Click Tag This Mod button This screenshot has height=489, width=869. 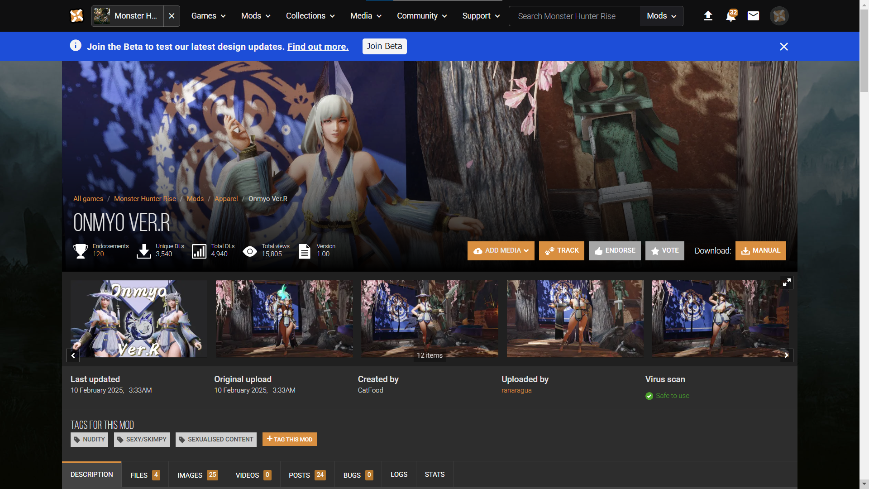point(290,439)
